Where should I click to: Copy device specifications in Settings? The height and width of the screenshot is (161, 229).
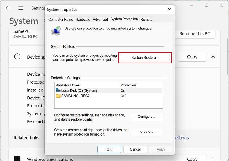192,57
